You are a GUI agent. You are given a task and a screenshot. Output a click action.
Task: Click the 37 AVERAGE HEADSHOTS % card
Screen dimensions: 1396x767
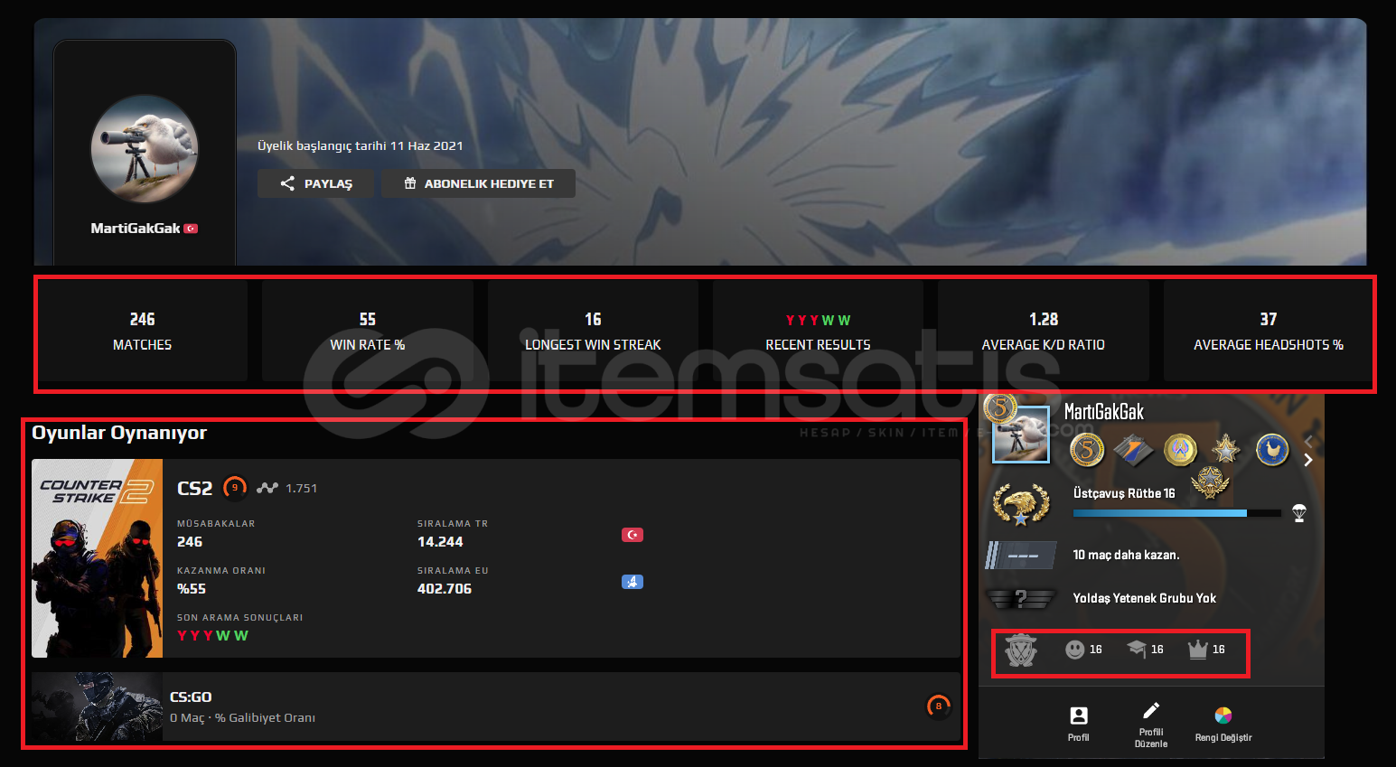click(x=1269, y=331)
